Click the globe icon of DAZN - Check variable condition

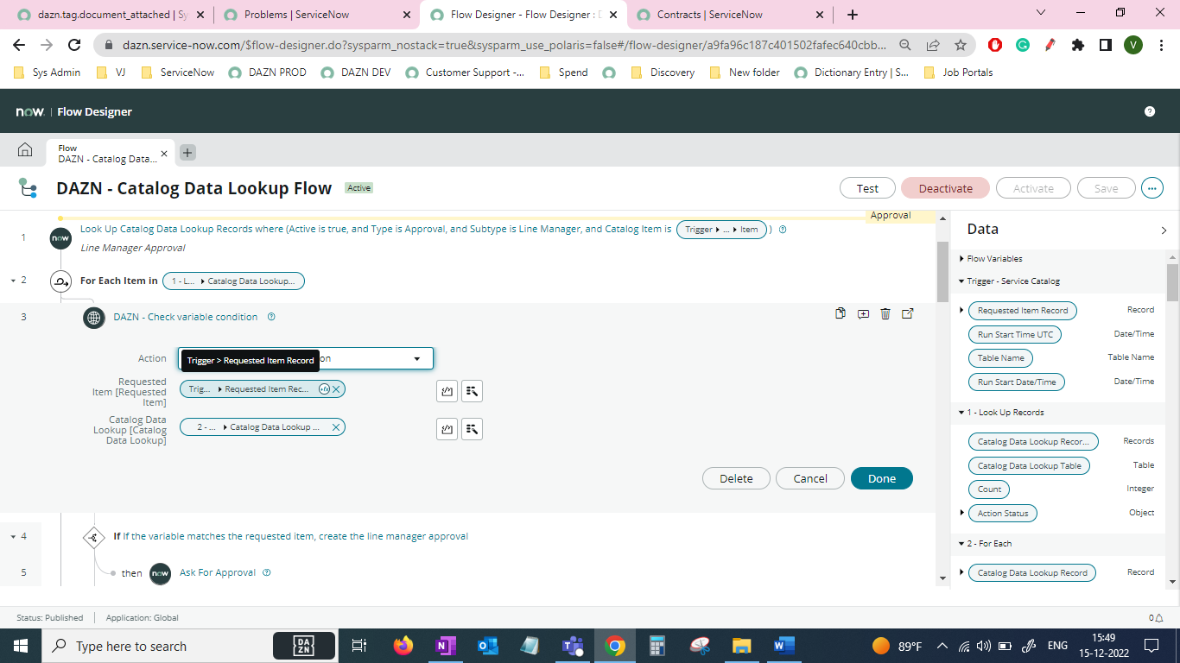94,318
